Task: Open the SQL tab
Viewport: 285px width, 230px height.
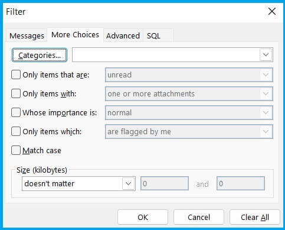Action: pyautogui.click(x=153, y=35)
